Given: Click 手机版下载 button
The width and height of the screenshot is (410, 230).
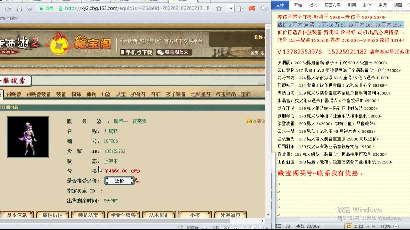Looking at the screenshot, I should (137, 52).
